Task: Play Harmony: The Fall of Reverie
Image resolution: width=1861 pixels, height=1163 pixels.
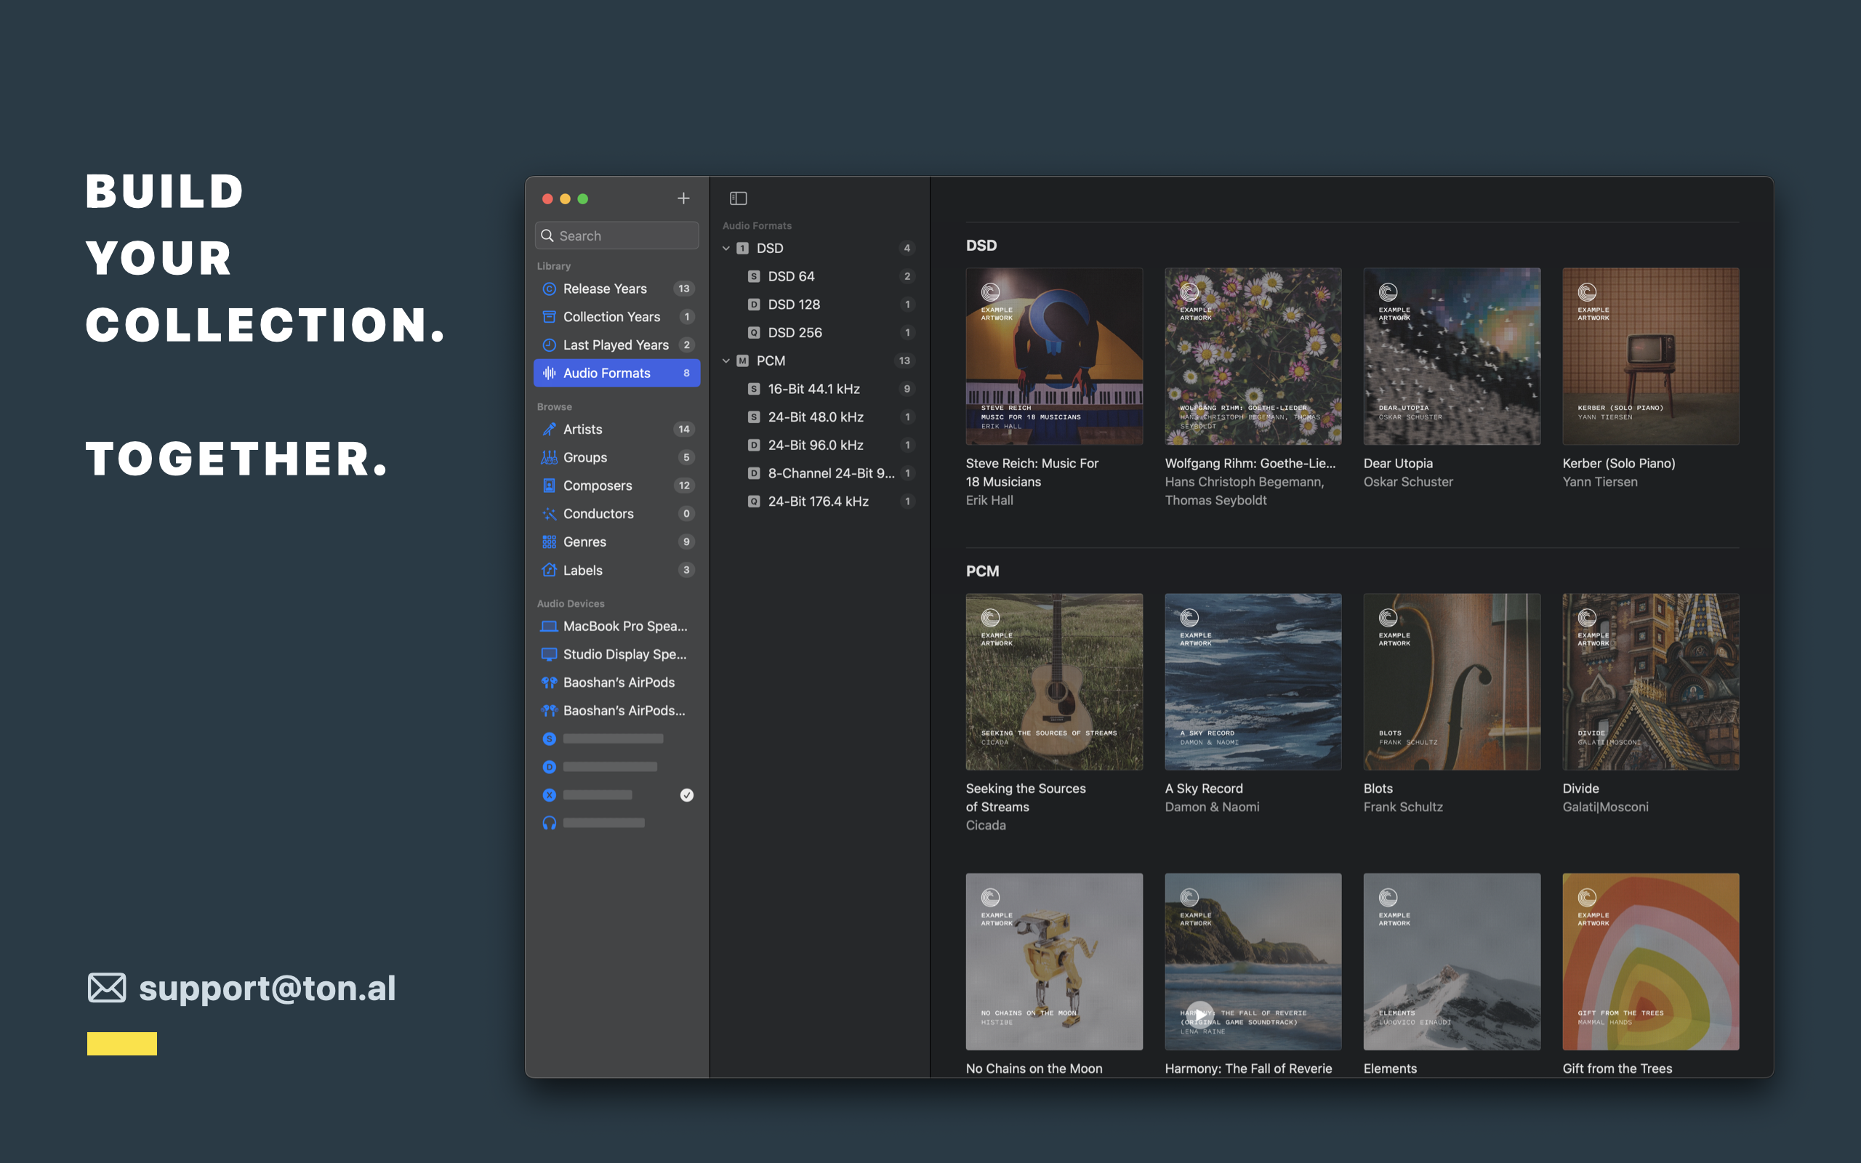Action: pos(1199,1015)
